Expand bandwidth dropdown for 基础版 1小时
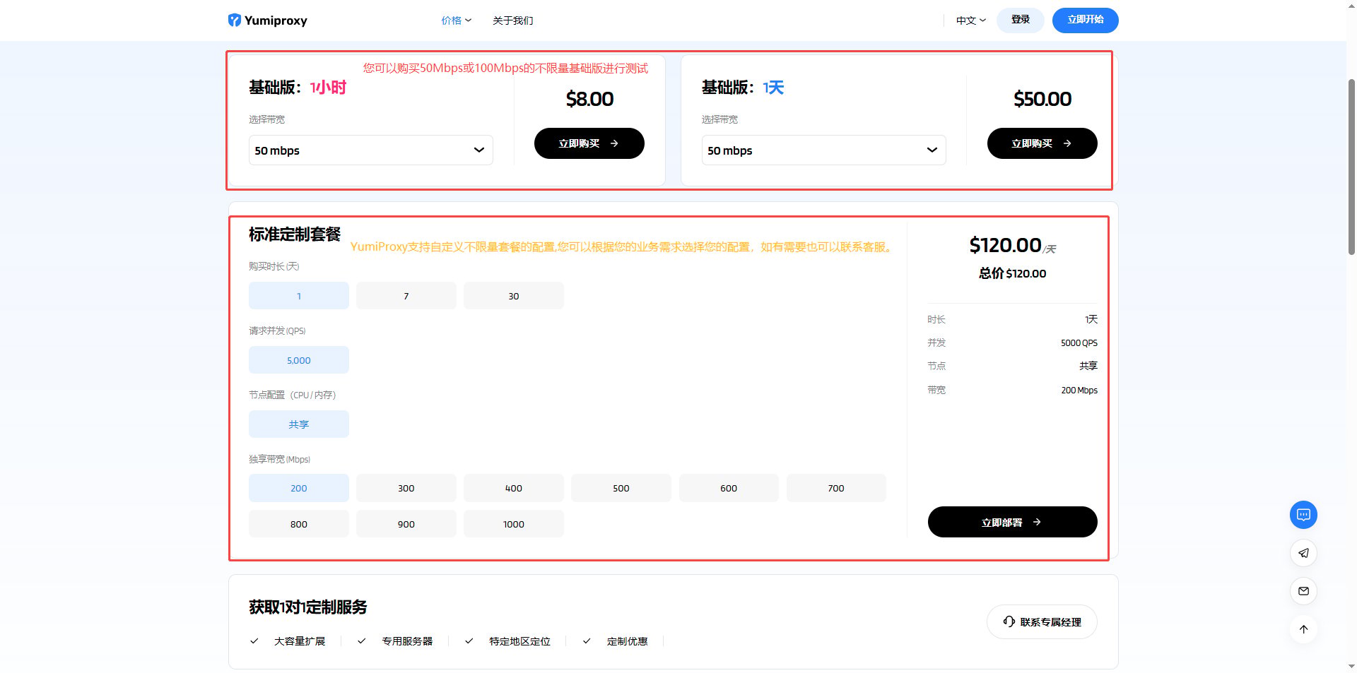 click(370, 150)
